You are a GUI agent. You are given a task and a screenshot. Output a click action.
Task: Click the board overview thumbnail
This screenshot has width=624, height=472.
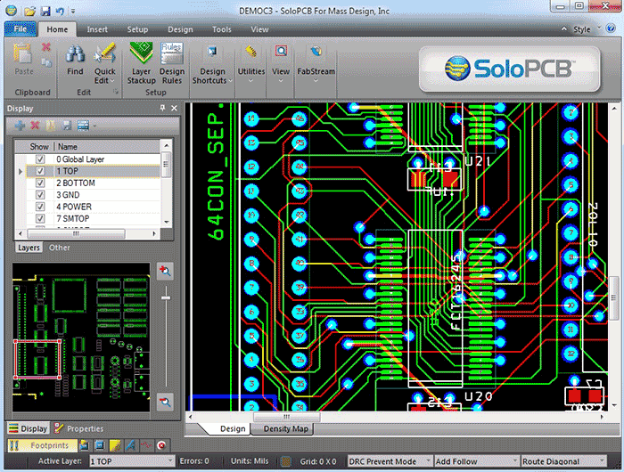(x=81, y=338)
